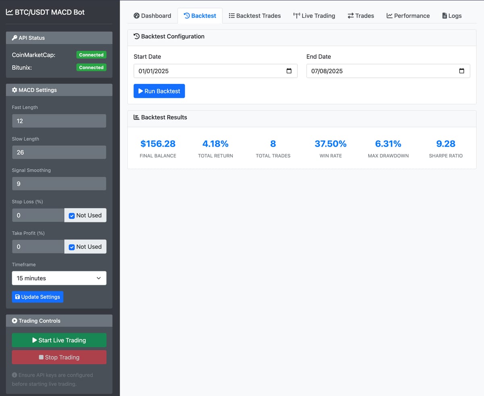Click the 37.50% win rate value
Image resolution: width=484 pixels, height=396 pixels.
pyautogui.click(x=330, y=144)
